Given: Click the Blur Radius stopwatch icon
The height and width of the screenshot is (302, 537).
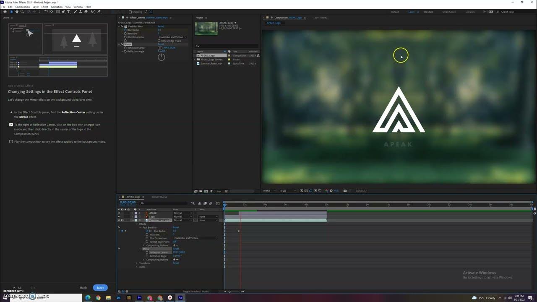Looking at the screenshot, I should (126, 30).
